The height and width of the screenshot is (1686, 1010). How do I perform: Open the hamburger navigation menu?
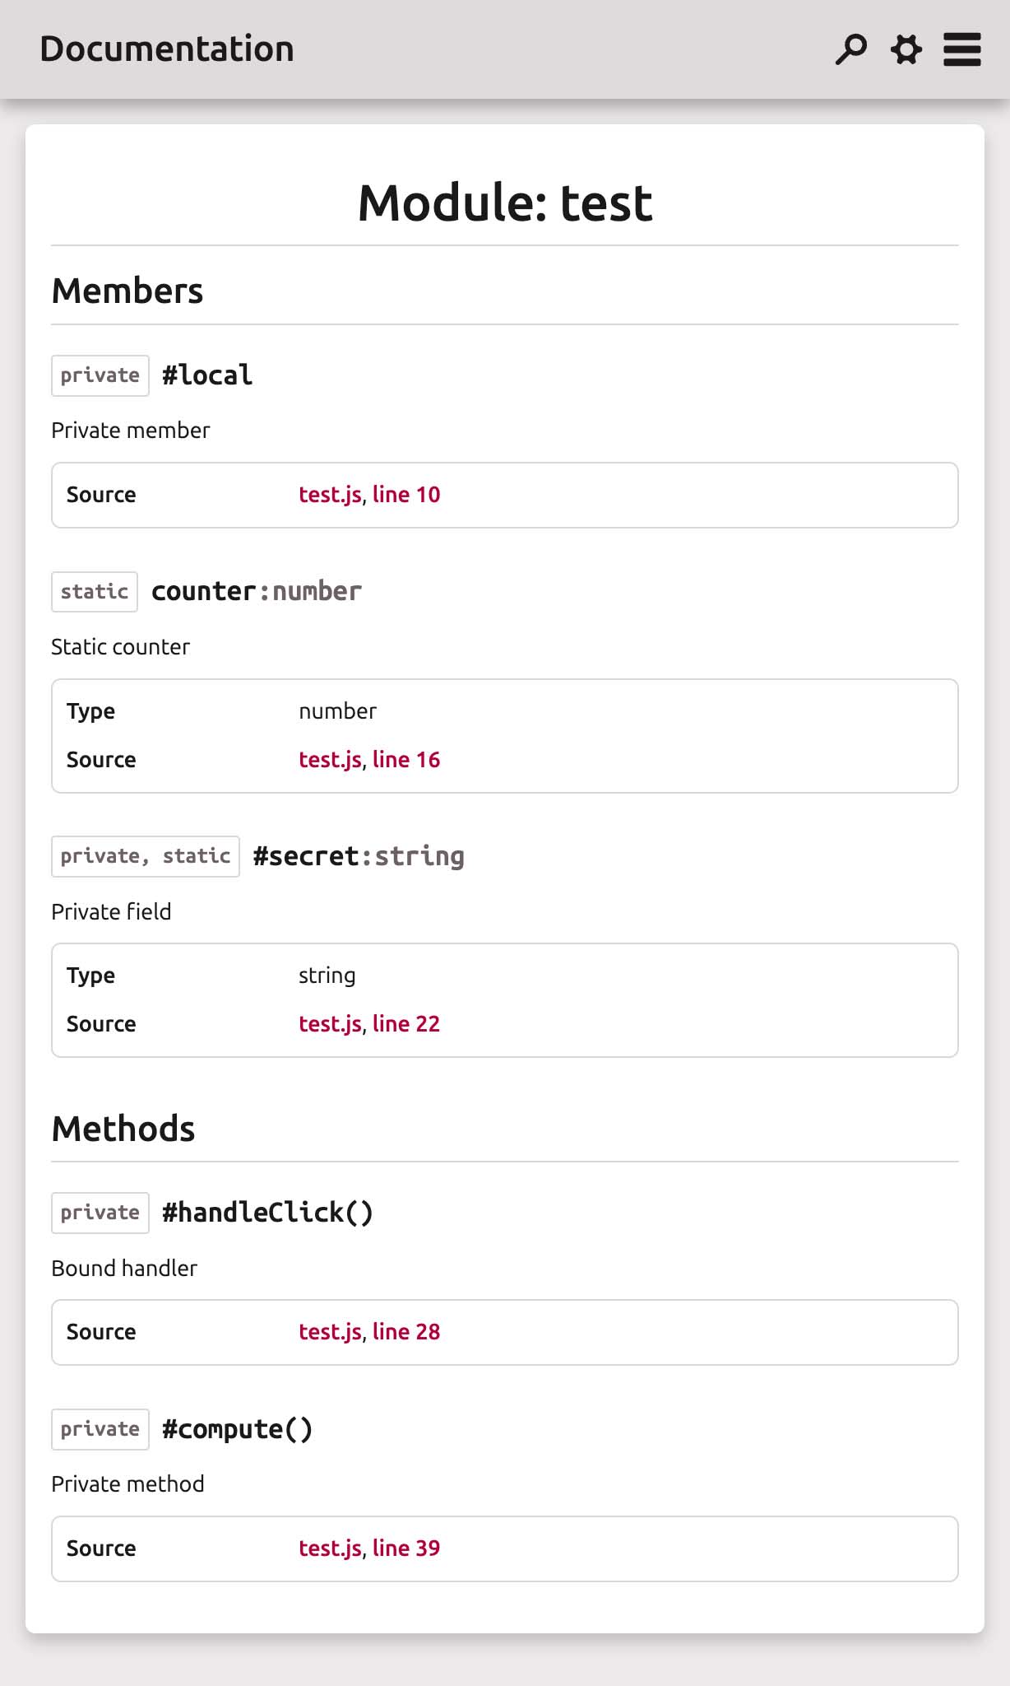click(x=962, y=49)
